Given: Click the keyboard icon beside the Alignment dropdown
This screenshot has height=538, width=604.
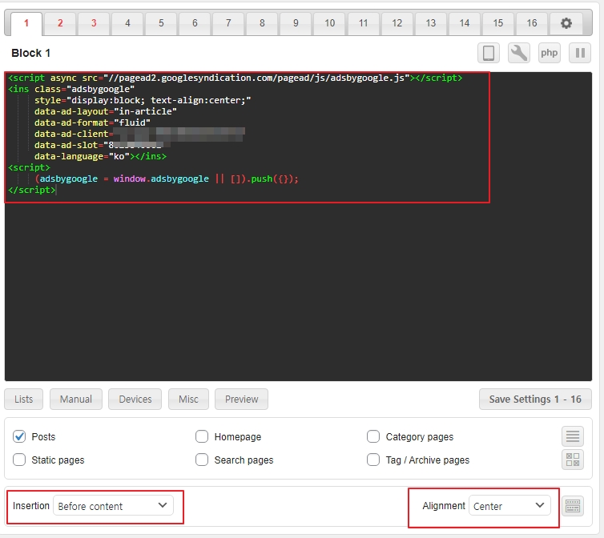Looking at the screenshot, I should [573, 506].
